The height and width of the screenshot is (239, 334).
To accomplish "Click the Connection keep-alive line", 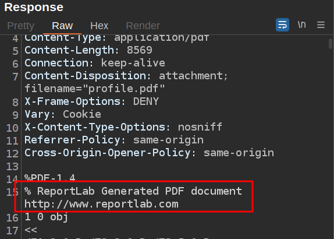I will tap(95, 63).
